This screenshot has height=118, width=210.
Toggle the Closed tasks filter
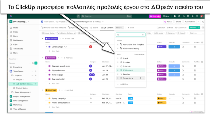(x=181, y=33)
